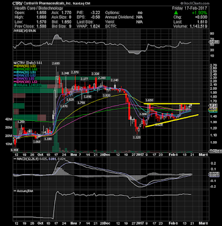Click the 2.320 high label
The width and height of the screenshot is (222, 226).
pos(95,73)
